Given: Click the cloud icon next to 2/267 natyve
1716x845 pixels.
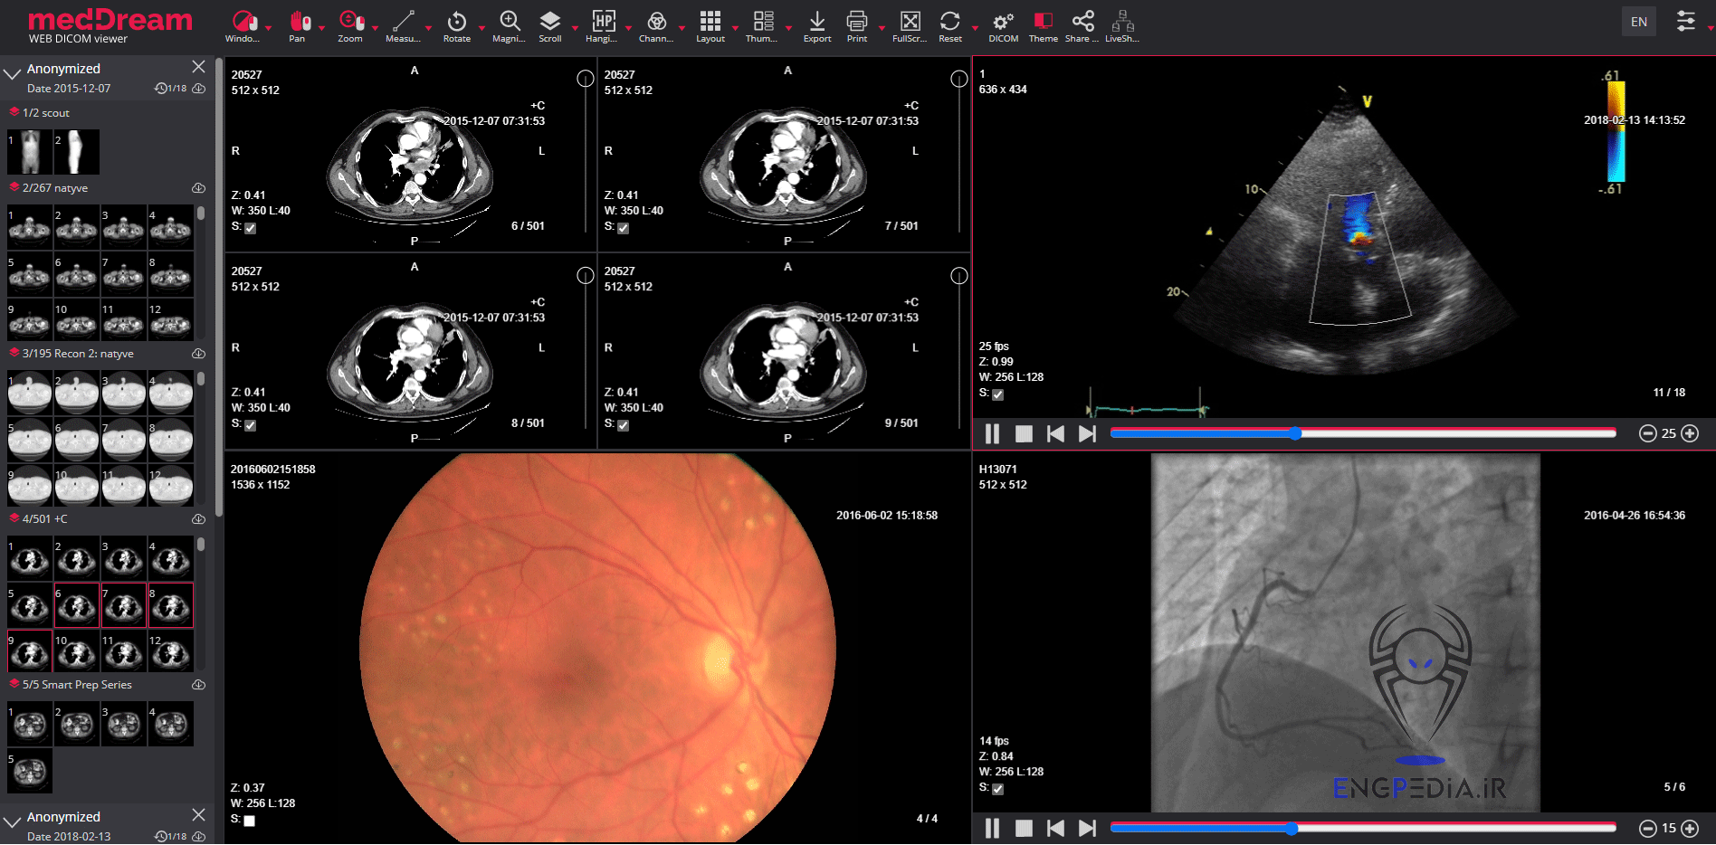Looking at the screenshot, I should [198, 188].
